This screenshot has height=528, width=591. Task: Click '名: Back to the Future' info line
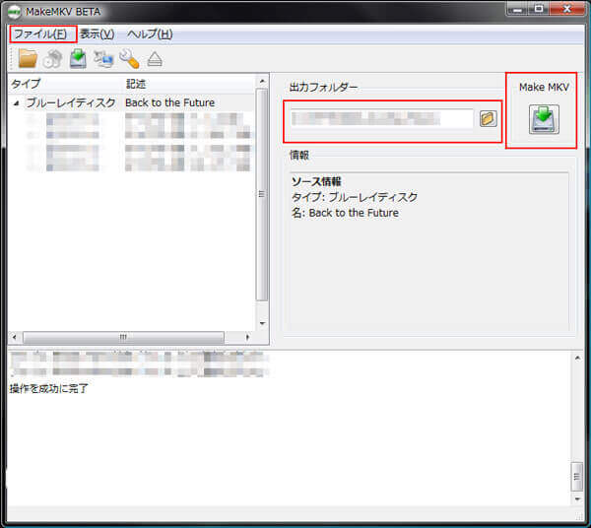345,213
